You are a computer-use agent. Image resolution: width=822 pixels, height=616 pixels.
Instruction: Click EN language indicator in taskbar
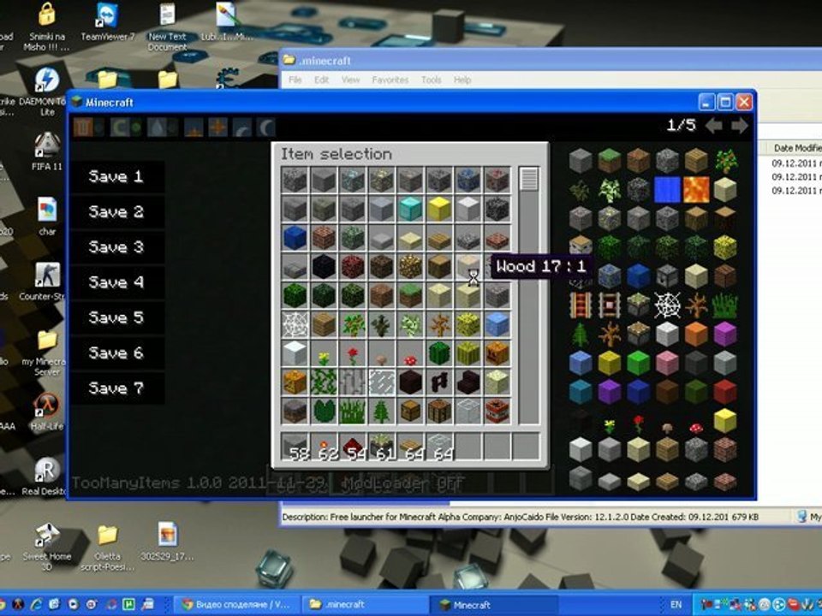point(676,605)
